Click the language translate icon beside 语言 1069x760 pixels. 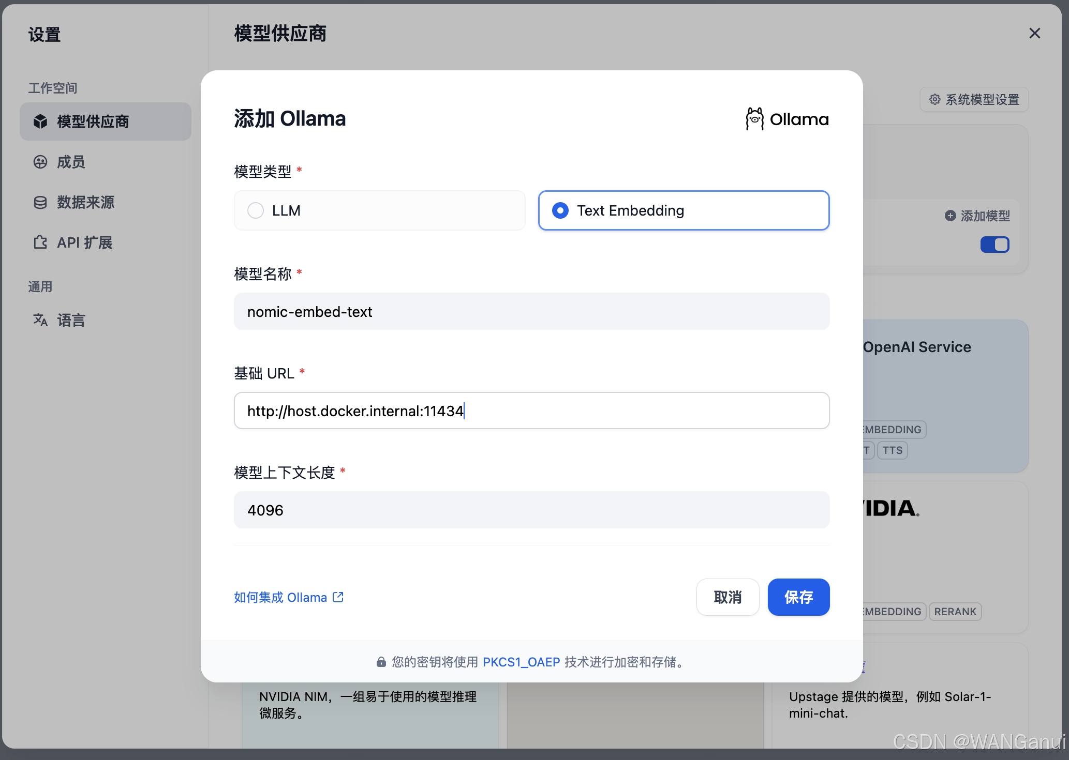40,320
